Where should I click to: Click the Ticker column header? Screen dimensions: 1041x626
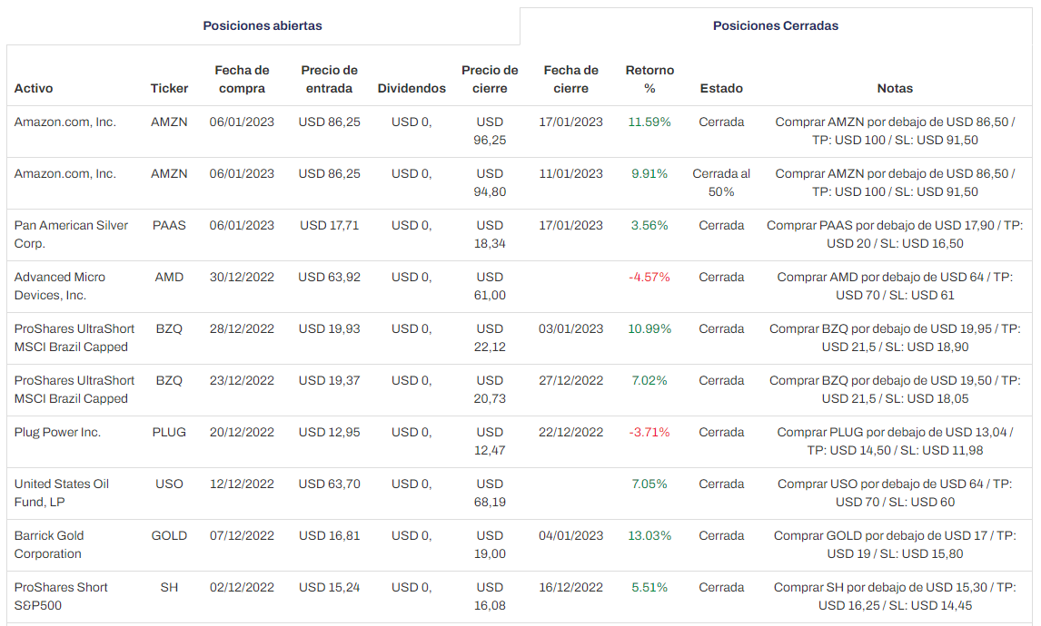[x=169, y=88]
